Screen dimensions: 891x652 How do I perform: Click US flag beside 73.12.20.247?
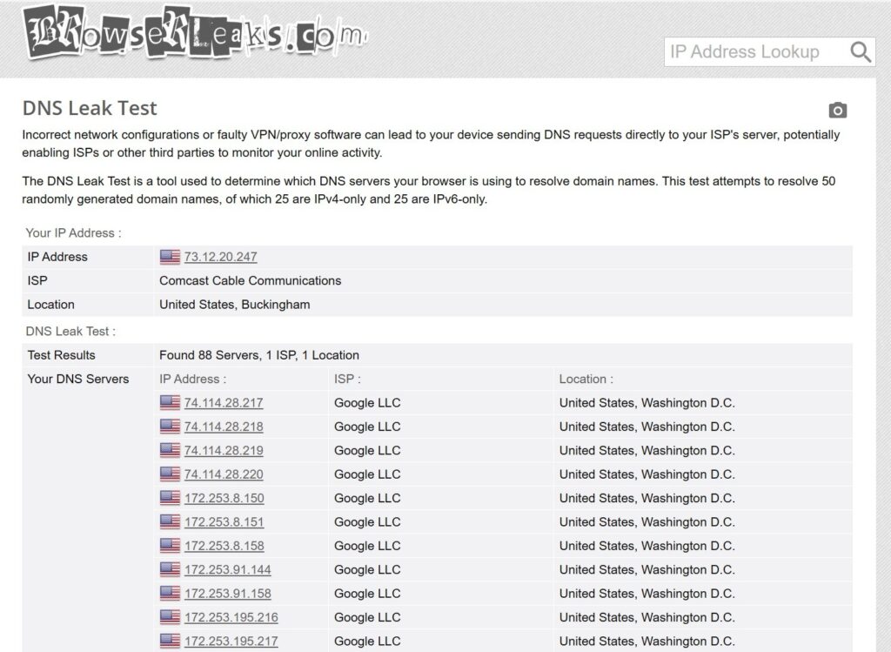(170, 257)
